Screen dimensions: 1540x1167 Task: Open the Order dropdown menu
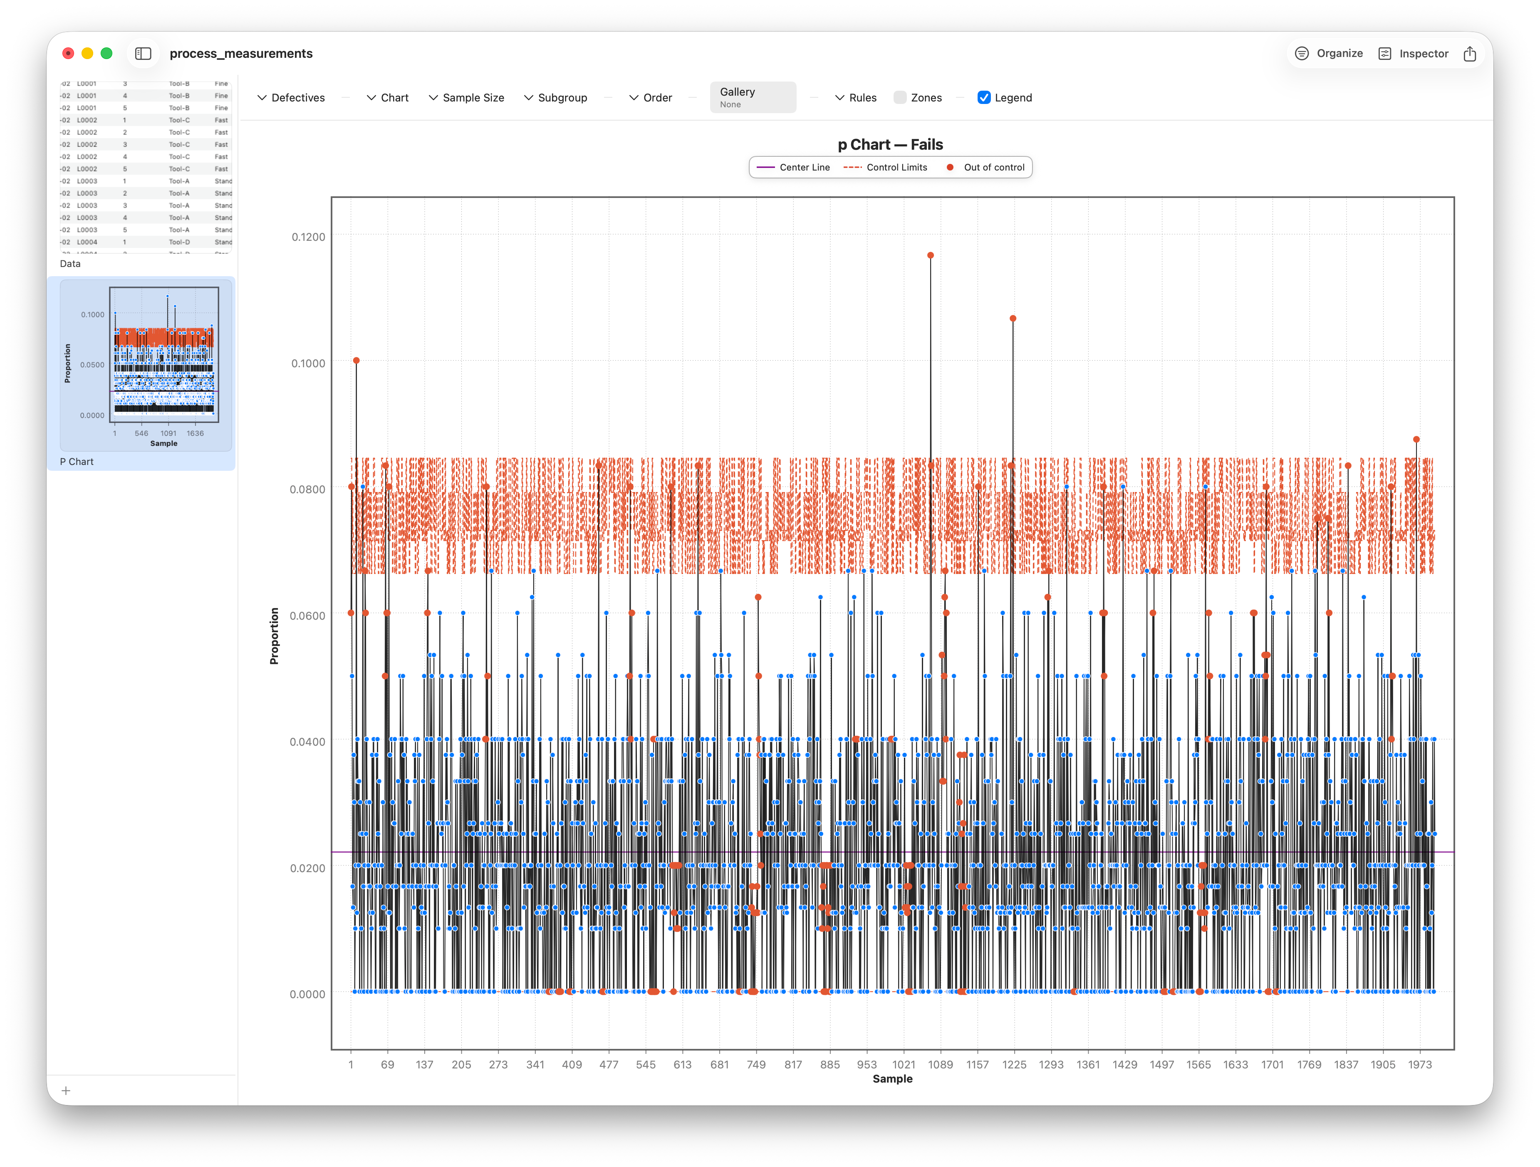(x=651, y=97)
